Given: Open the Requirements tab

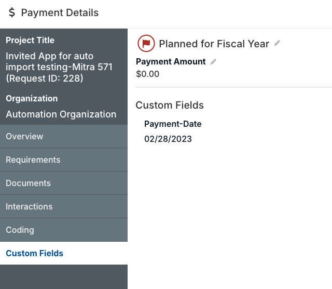Looking at the screenshot, I should 64,160.
